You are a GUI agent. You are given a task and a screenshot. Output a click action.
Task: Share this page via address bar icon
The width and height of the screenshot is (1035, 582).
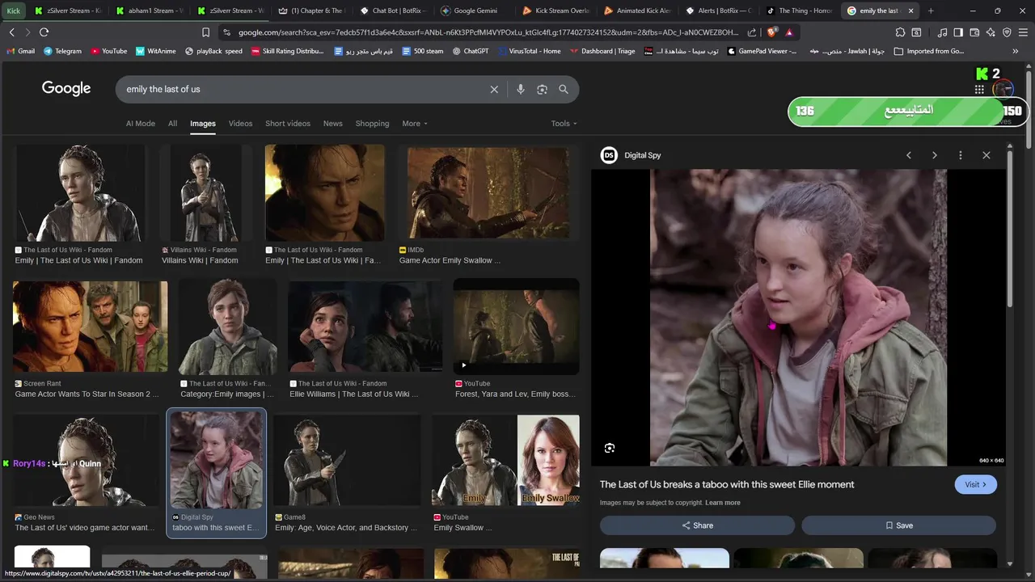click(752, 32)
